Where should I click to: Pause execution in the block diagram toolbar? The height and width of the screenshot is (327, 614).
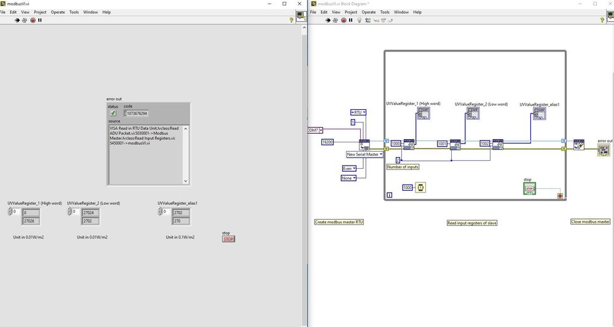coord(351,20)
